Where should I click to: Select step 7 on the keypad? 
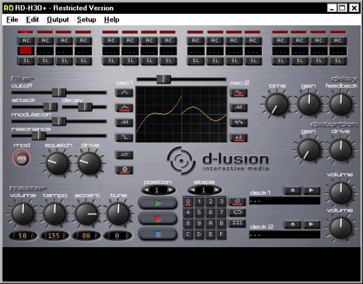pos(221,212)
